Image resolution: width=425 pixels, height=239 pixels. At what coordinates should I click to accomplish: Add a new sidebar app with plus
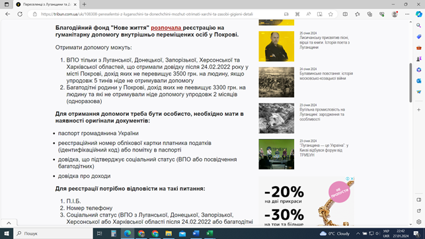tap(419, 110)
